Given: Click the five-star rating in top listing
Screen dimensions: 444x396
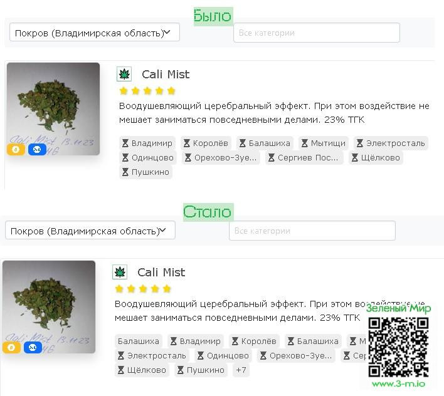Looking at the screenshot, I should point(147,91).
